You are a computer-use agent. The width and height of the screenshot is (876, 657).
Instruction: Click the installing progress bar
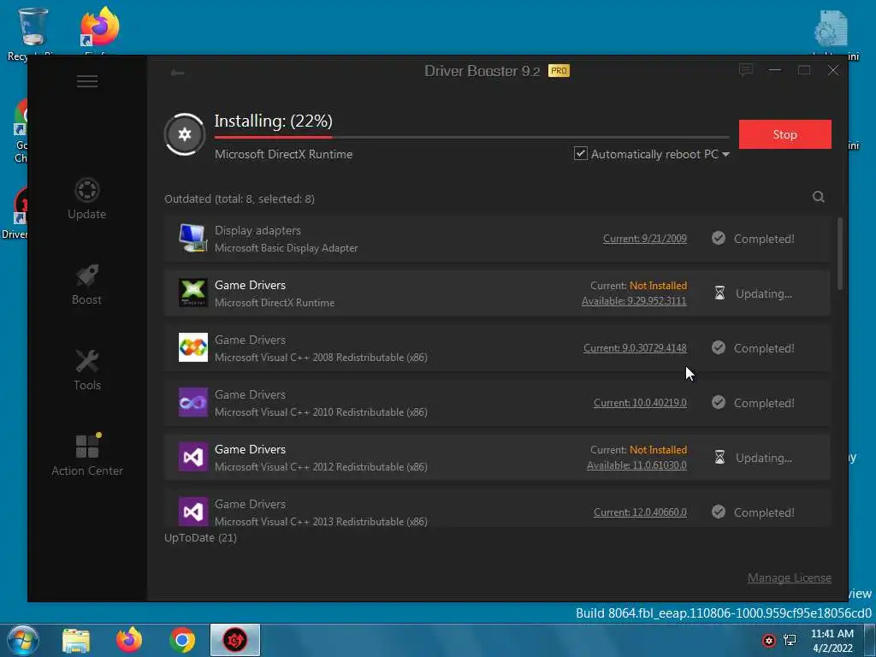pyautogui.click(x=471, y=137)
